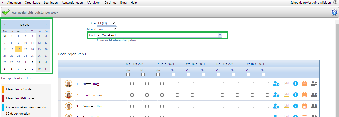Click group people icon for student 2
Viewport: 339px width, 117px height.
(x=314, y=95)
